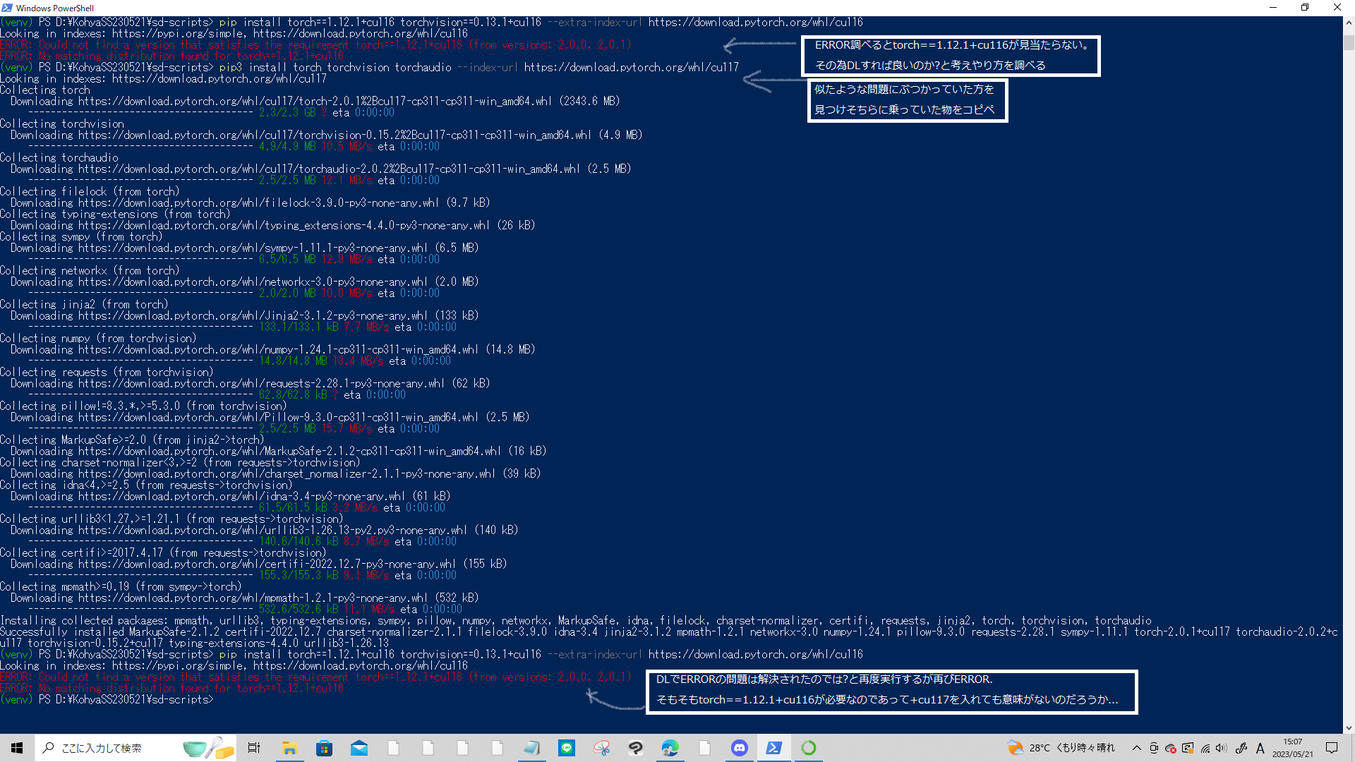Click 'Collecting torchvision' line
1355x762 pixels.
coord(62,123)
